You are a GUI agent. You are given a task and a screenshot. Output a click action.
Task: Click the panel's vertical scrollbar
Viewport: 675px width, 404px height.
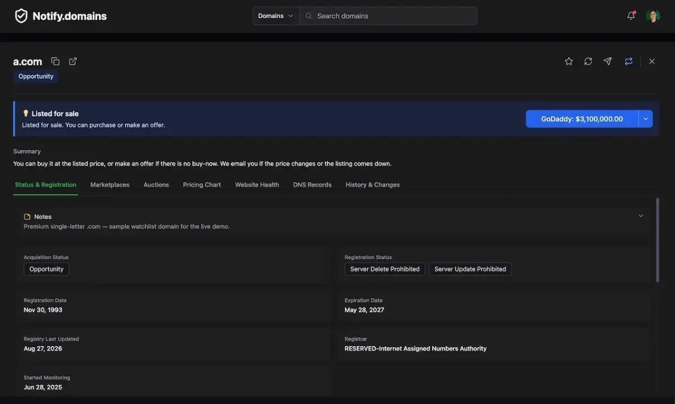tap(657, 240)
